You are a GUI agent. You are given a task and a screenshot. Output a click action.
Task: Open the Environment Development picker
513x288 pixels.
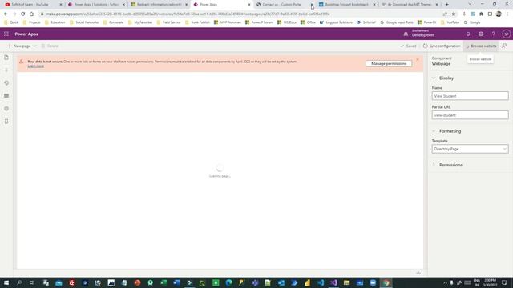[419, 34]
